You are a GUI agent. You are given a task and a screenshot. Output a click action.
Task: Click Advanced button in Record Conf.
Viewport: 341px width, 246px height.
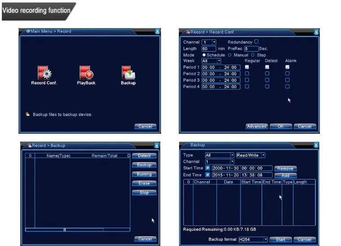[x=257, y=127]
